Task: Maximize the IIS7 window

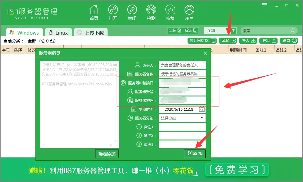Action: pos(287,5)
